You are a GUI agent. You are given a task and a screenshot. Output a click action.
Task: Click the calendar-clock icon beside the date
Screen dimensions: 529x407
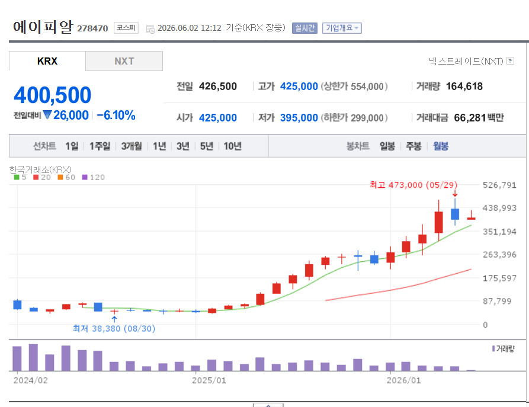pos(150,29)
